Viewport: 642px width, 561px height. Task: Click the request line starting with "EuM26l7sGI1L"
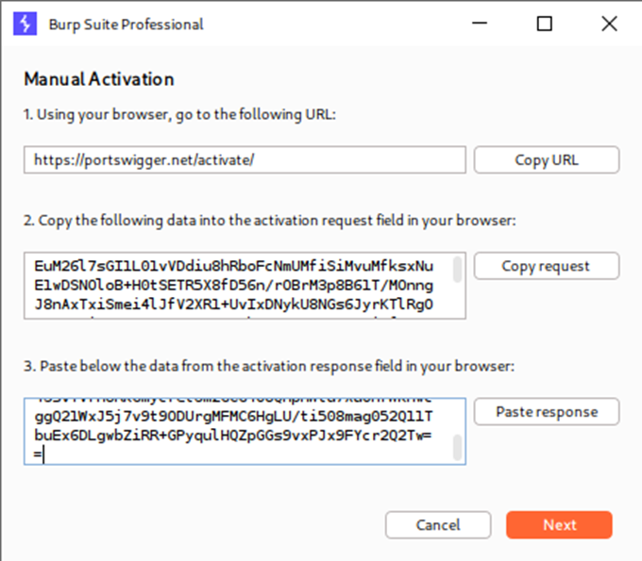(234, 266)
